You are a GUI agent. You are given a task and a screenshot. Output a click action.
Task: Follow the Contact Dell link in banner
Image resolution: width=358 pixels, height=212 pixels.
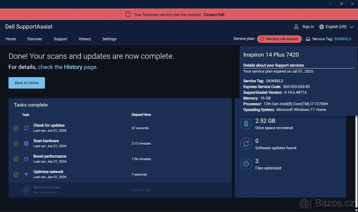214,15
